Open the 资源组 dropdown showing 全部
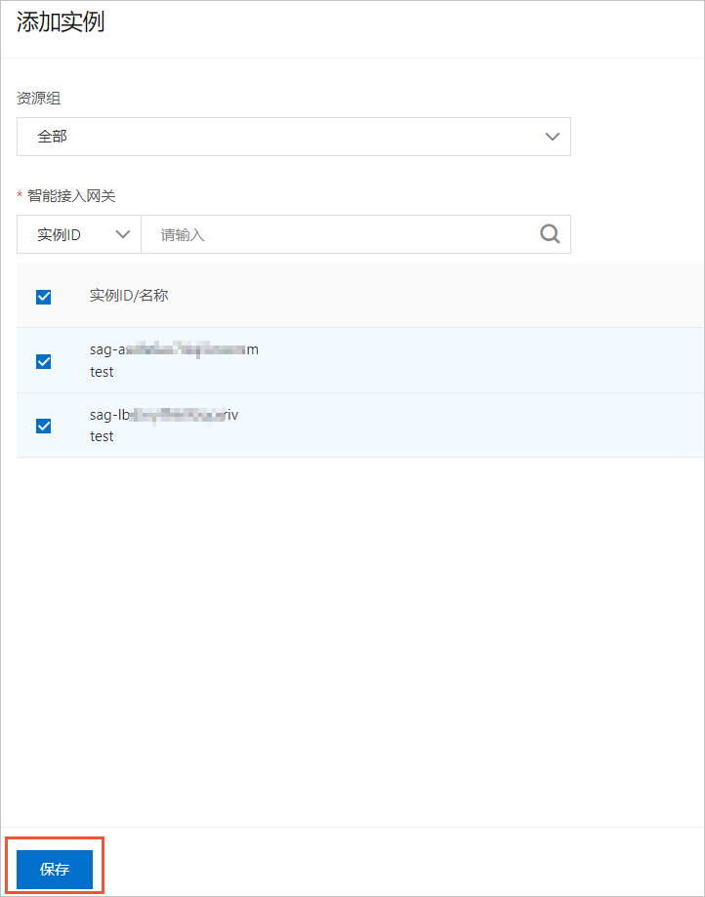The image size is (705, 897). pos(294,137)
